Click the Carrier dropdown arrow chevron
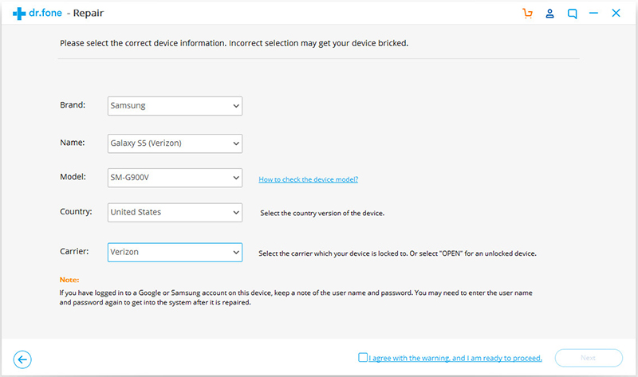638x377 pixels. 236,252
